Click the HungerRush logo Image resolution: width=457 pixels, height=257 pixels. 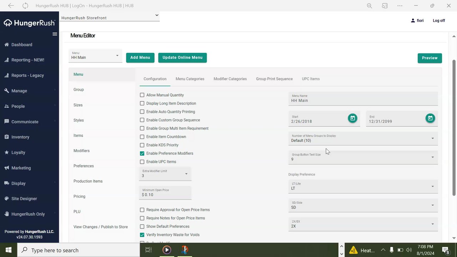click(29, 23)
